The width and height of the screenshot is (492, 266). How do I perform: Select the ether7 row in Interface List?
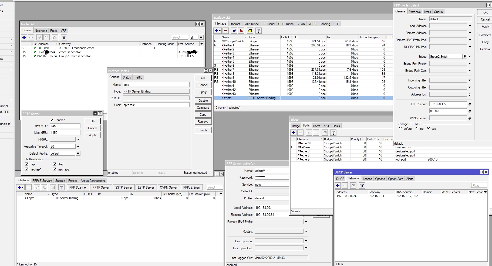tap(230, 70)
